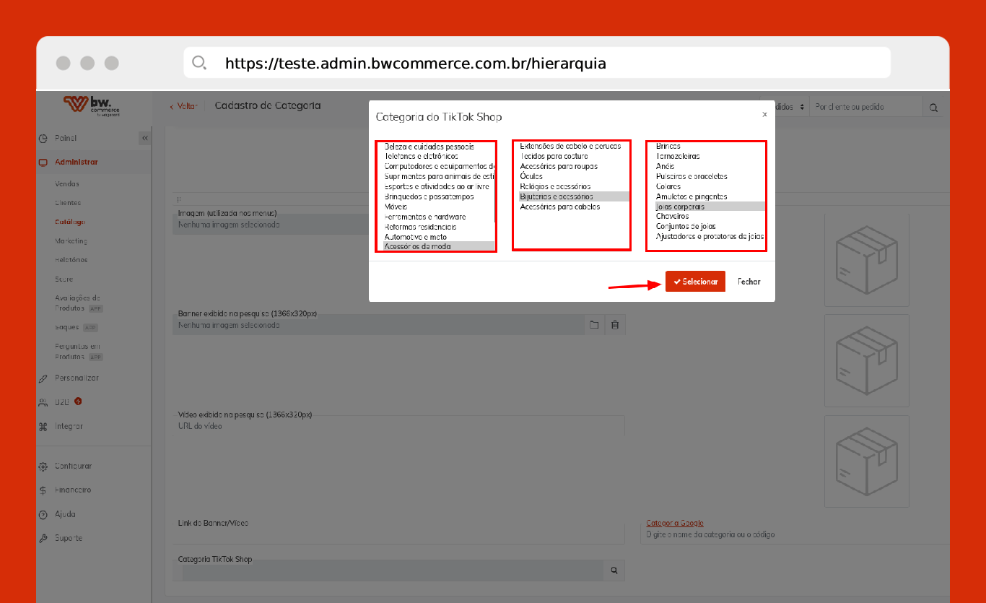The width and height of the screenshot is (986, 603).
Task: Open the Categoria Google link
Action: [674, 523]
